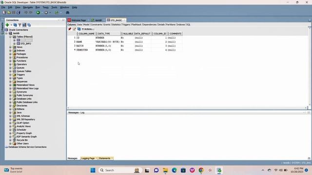Select the VARCHAR2(50 BYTE) data type cell
This screenshot has width=312, height=175.
(x=107, y=42)
